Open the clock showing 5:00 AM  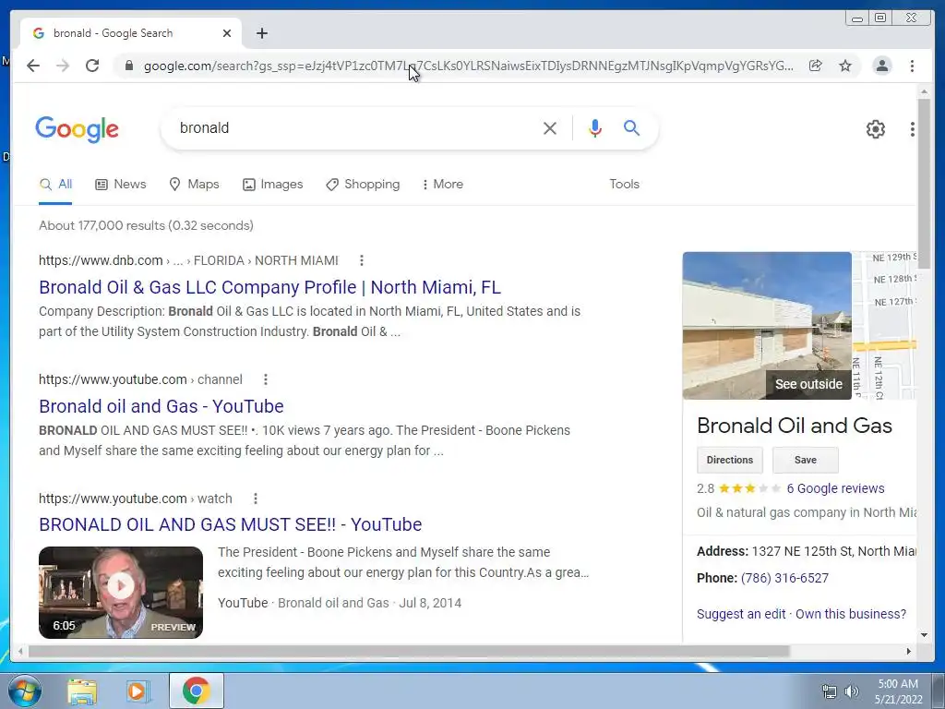898,691
